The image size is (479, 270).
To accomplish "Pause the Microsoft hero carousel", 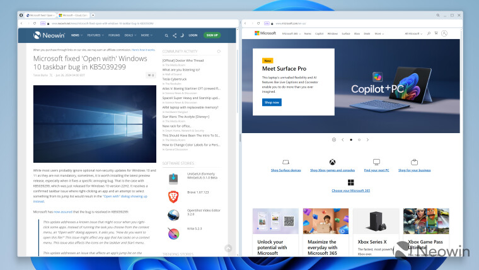I will tap(333, 139).
